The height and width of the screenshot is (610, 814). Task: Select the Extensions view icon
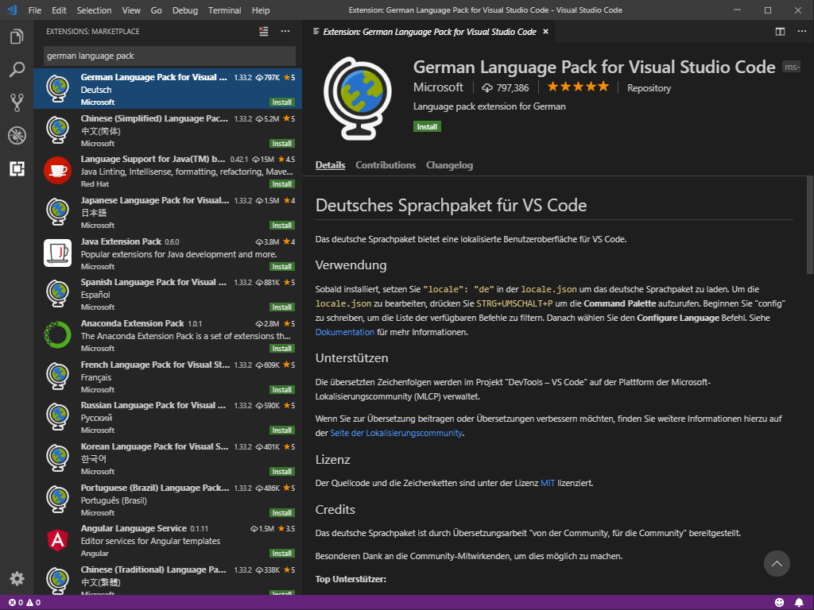pyautogui.click(x=17, y=168)
